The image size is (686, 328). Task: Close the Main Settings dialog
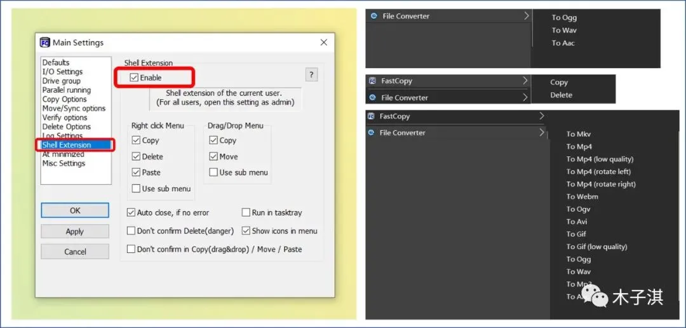coord(324,43)
